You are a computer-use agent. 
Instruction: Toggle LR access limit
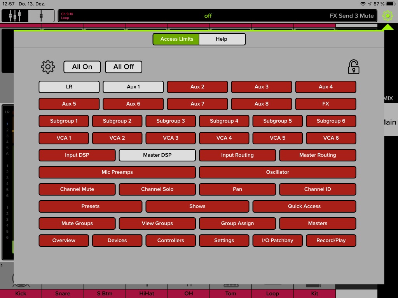coord(69,87)
